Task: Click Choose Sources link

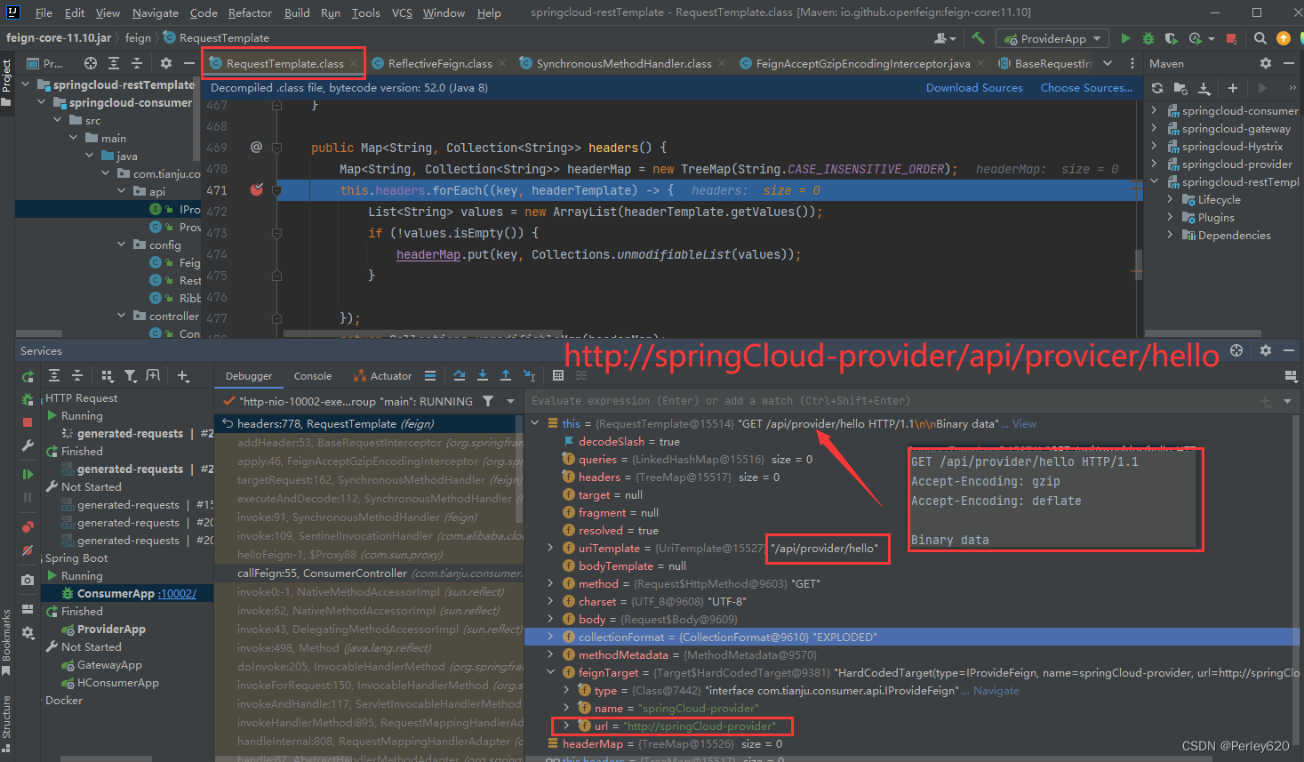Action: [1086, 87]
